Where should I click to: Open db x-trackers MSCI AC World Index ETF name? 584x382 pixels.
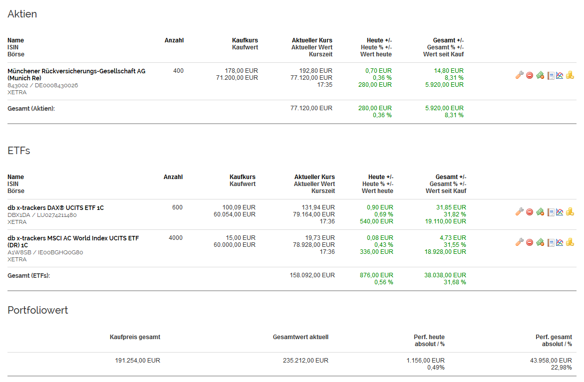tap(73, 241)
